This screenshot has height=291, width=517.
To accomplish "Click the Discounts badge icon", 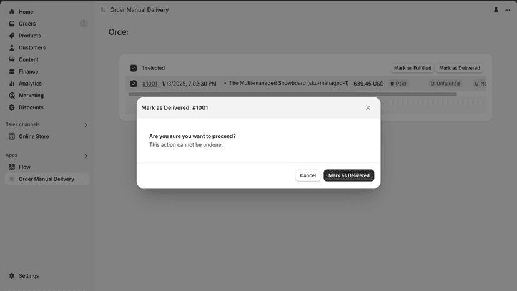I will (x=12, y=107).
